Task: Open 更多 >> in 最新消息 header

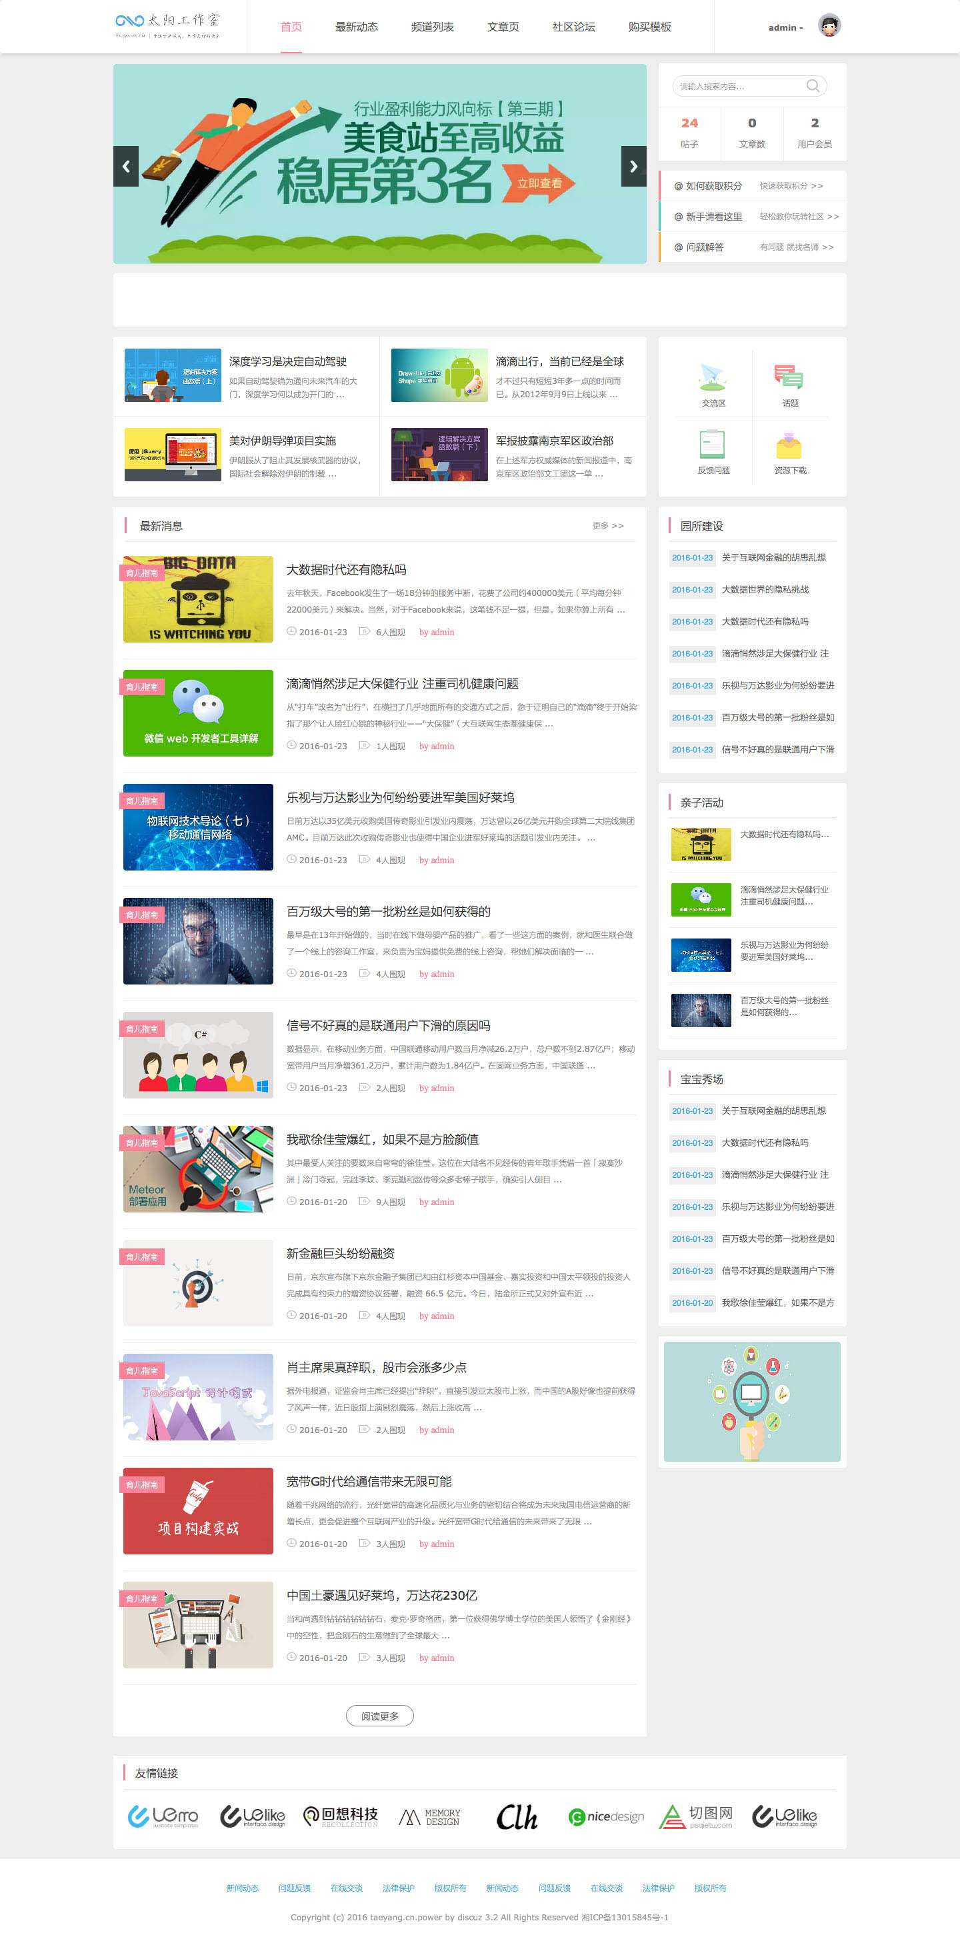Action: 607,526
